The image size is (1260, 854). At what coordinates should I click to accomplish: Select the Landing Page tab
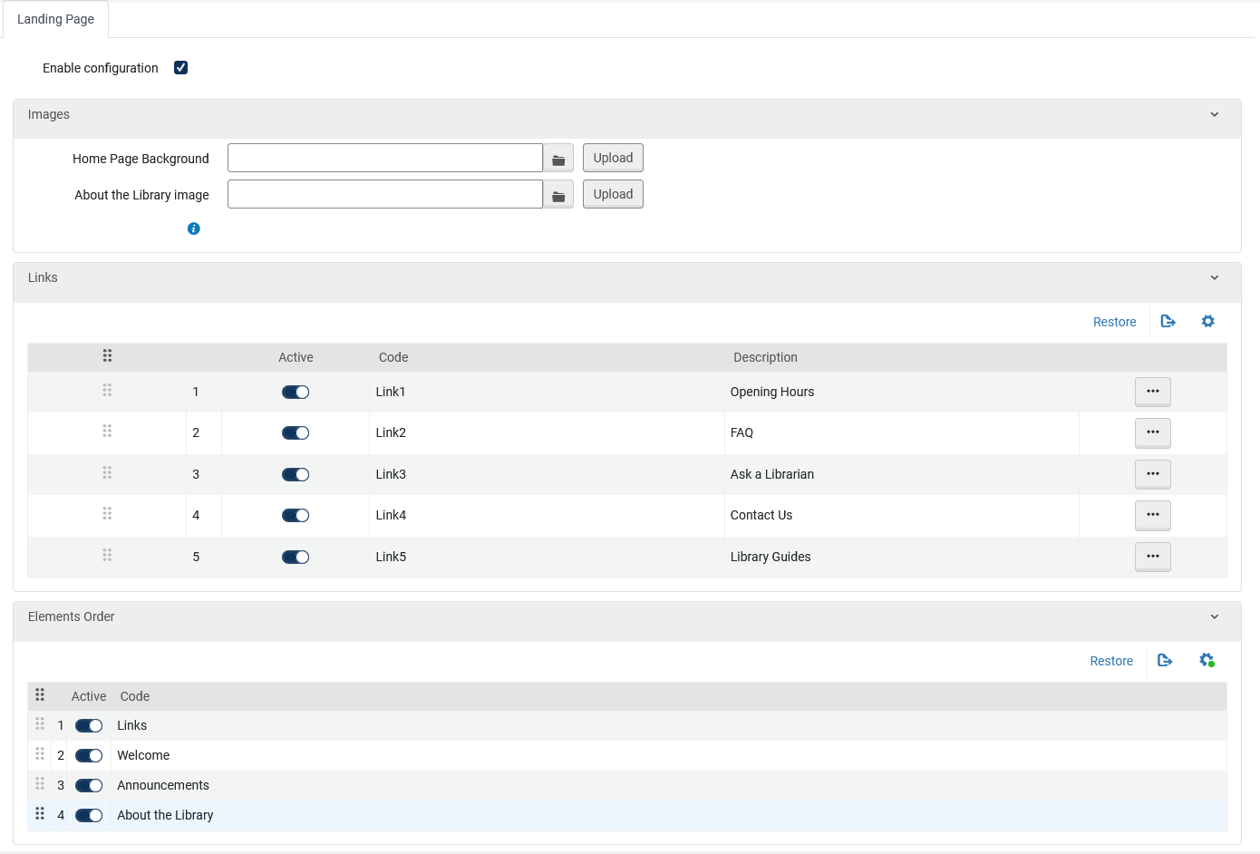coord(56,19)
